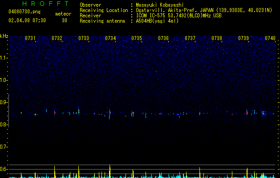
Task: Select observer name Masayuki Kobayashi
Action: coord(160,5)
